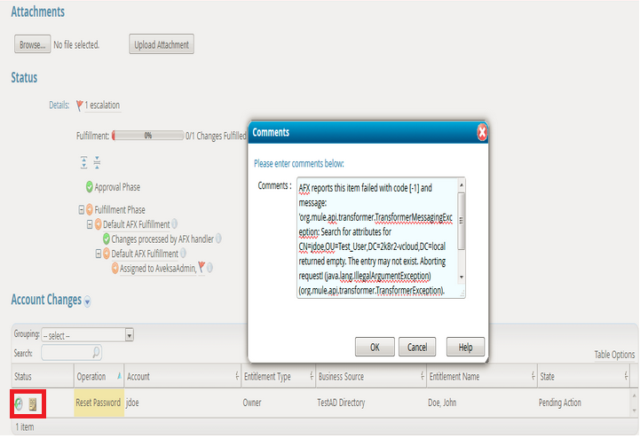Click the Table Options link

[614, 355]
